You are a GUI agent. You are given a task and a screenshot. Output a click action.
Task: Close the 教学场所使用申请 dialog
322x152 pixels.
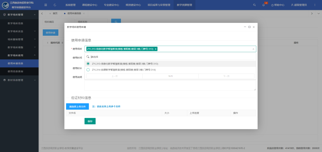click(254, 27)
